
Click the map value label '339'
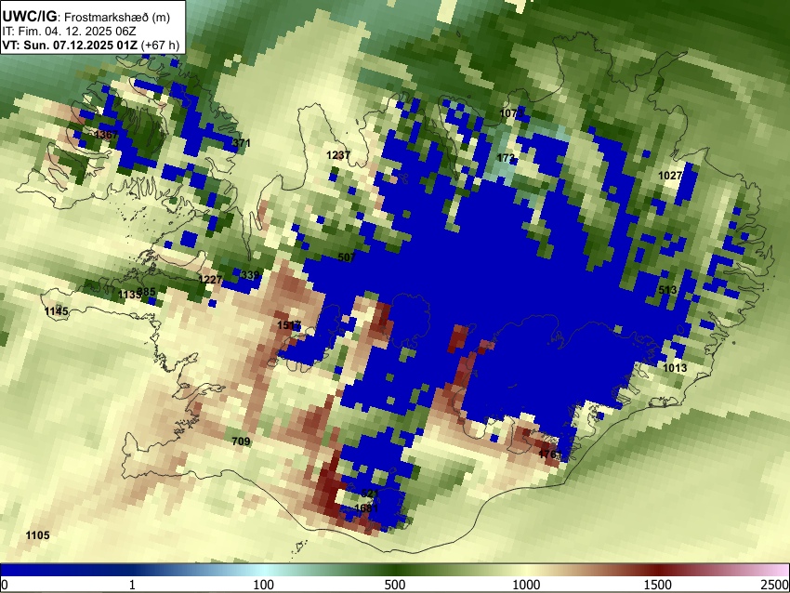pos(250,275)
